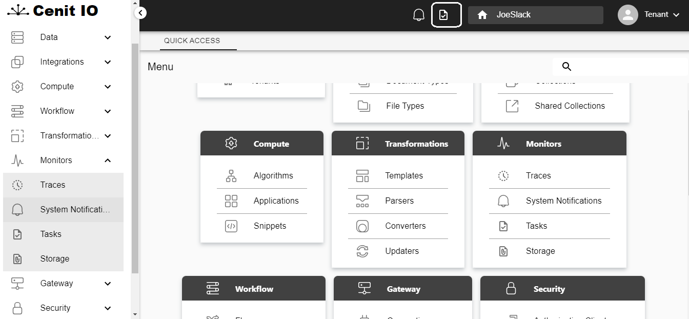This screenshot has width=689, height=319.
Task: Open the Security card header
Action: 562,288
